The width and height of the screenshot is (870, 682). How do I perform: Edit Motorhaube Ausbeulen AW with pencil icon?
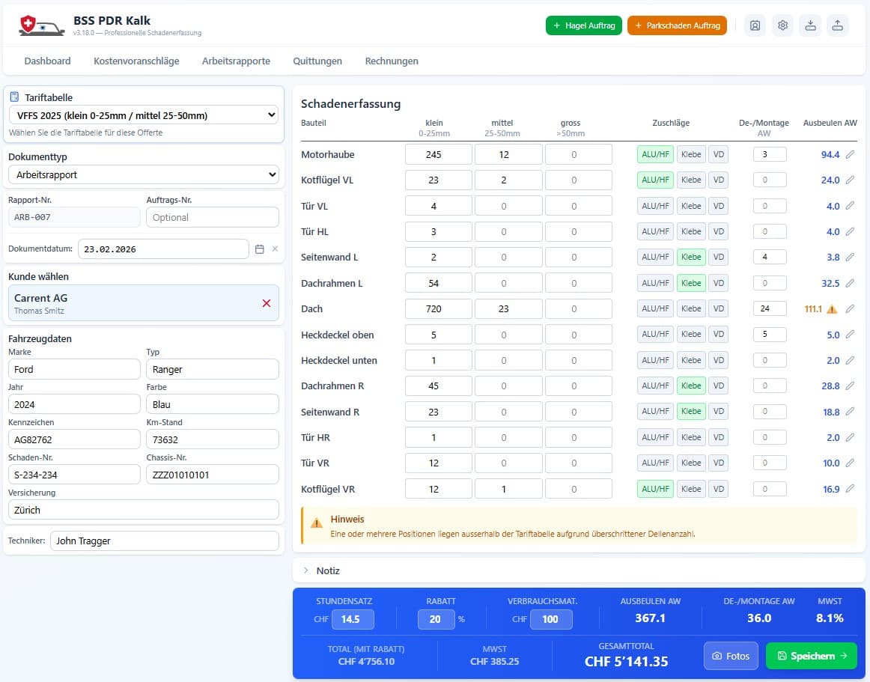[850, 155]
